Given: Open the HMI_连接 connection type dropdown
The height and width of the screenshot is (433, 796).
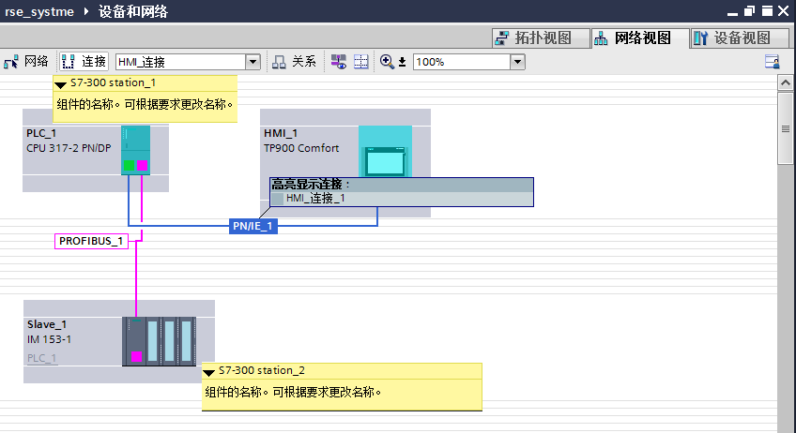Looking at the screenshot, I should (x=253, y=62).
